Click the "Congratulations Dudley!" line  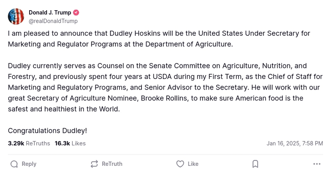47,130
